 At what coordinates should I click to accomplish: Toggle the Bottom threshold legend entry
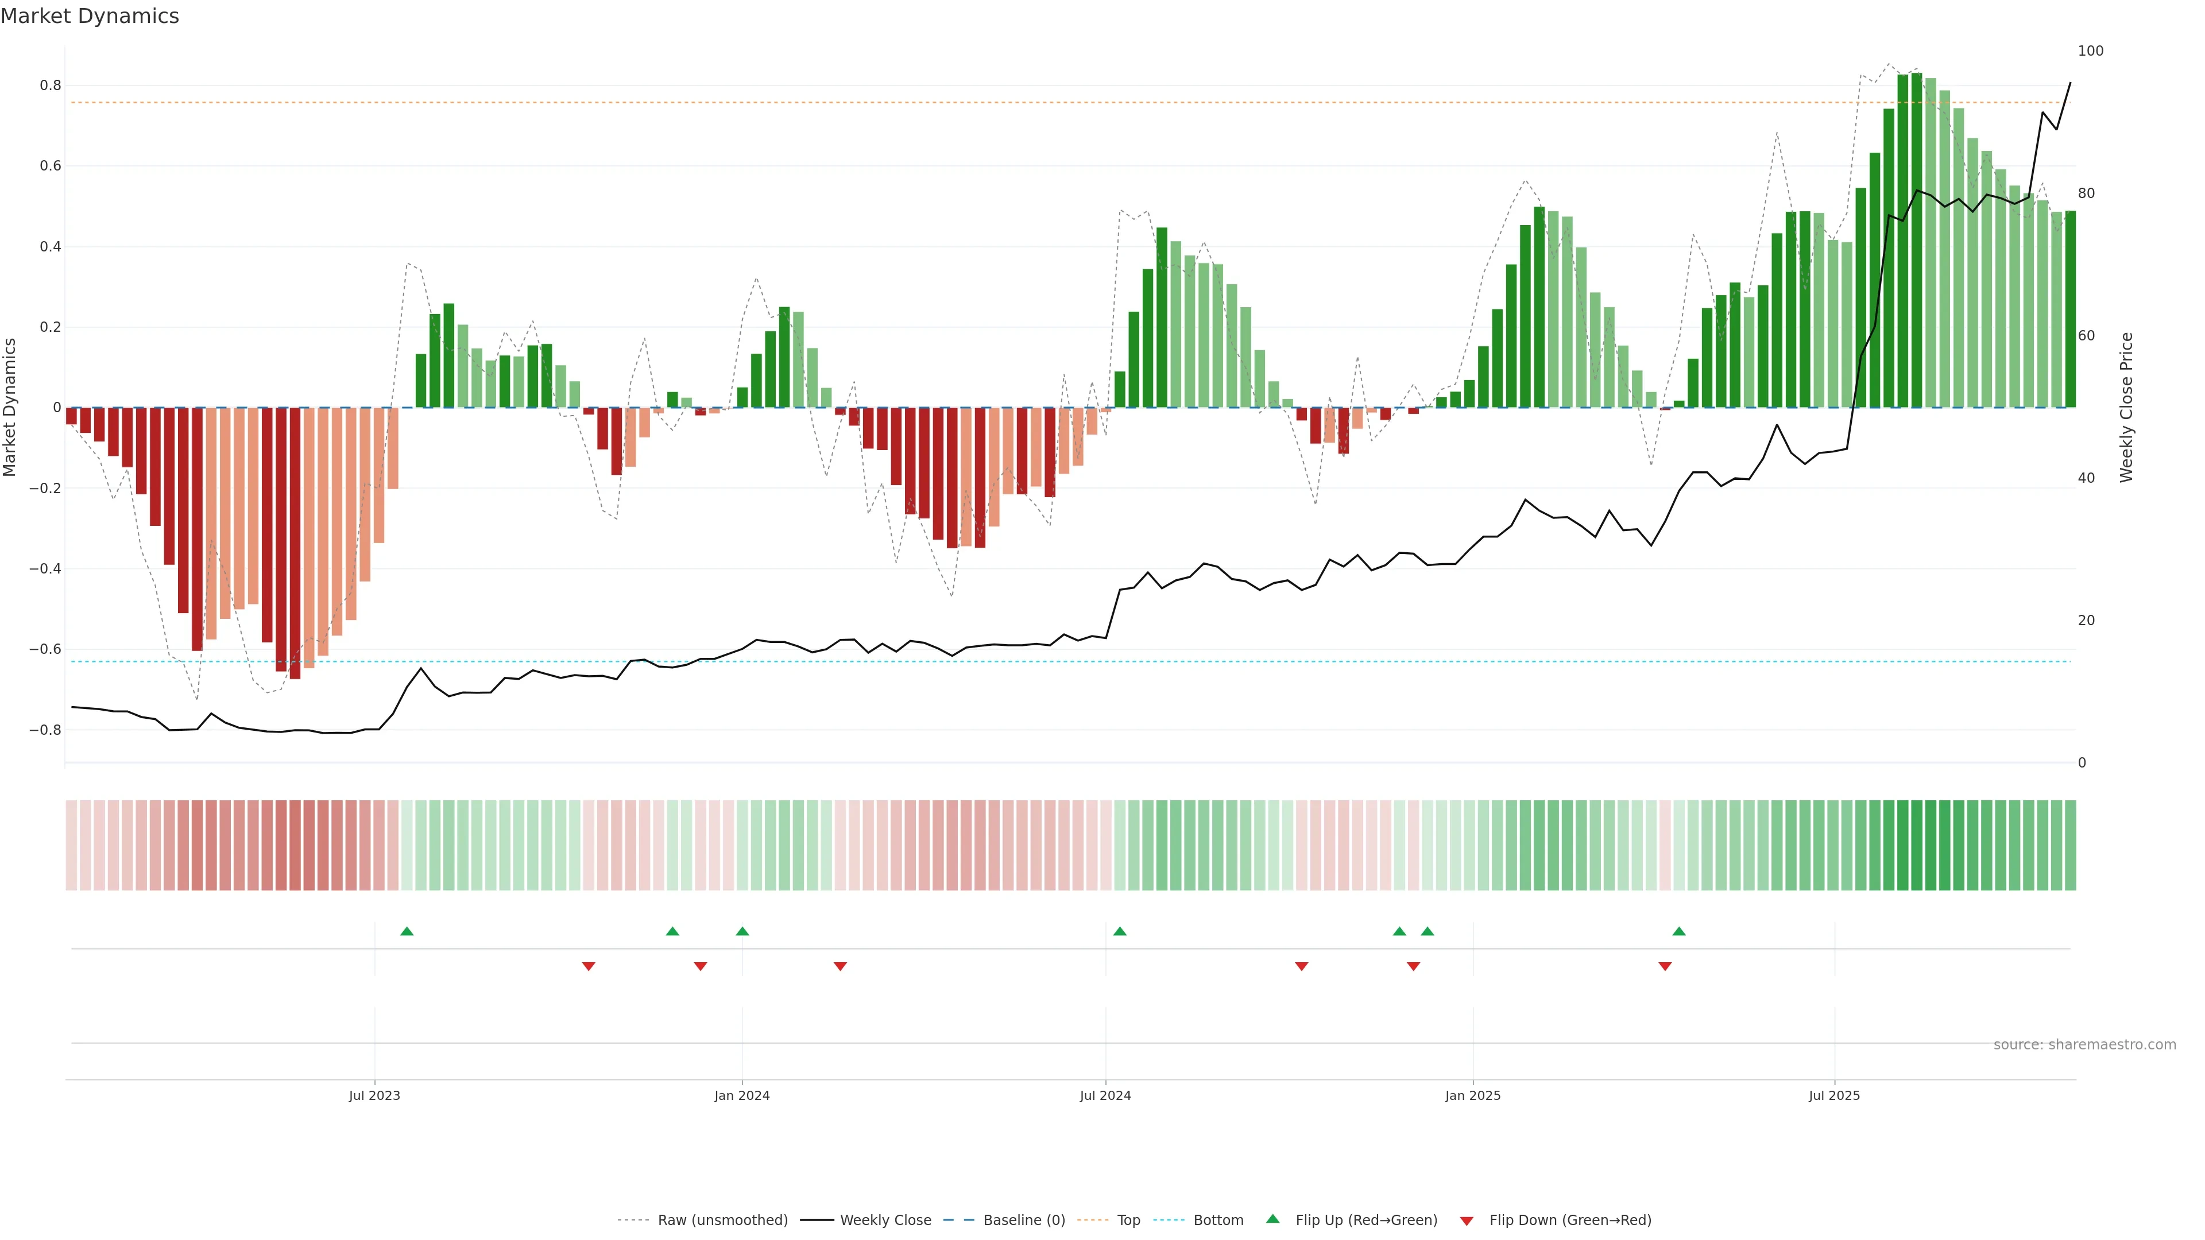[x=1218, y=1220]
